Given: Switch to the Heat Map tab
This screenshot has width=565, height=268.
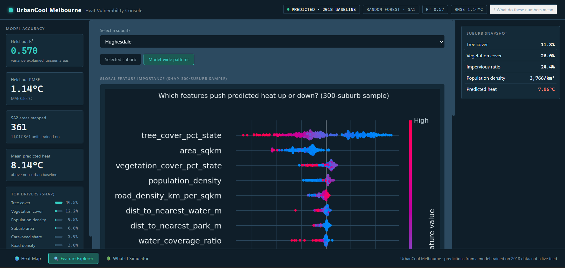Looking at the screenshot, I should point(28,259).
